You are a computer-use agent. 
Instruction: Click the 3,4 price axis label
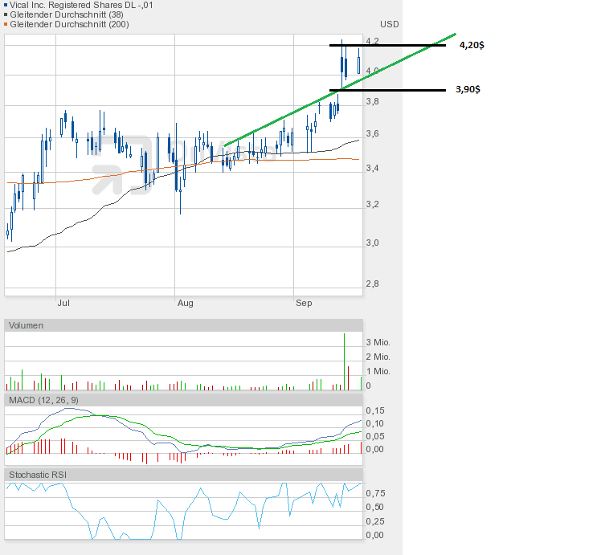[x=372, y=168]
